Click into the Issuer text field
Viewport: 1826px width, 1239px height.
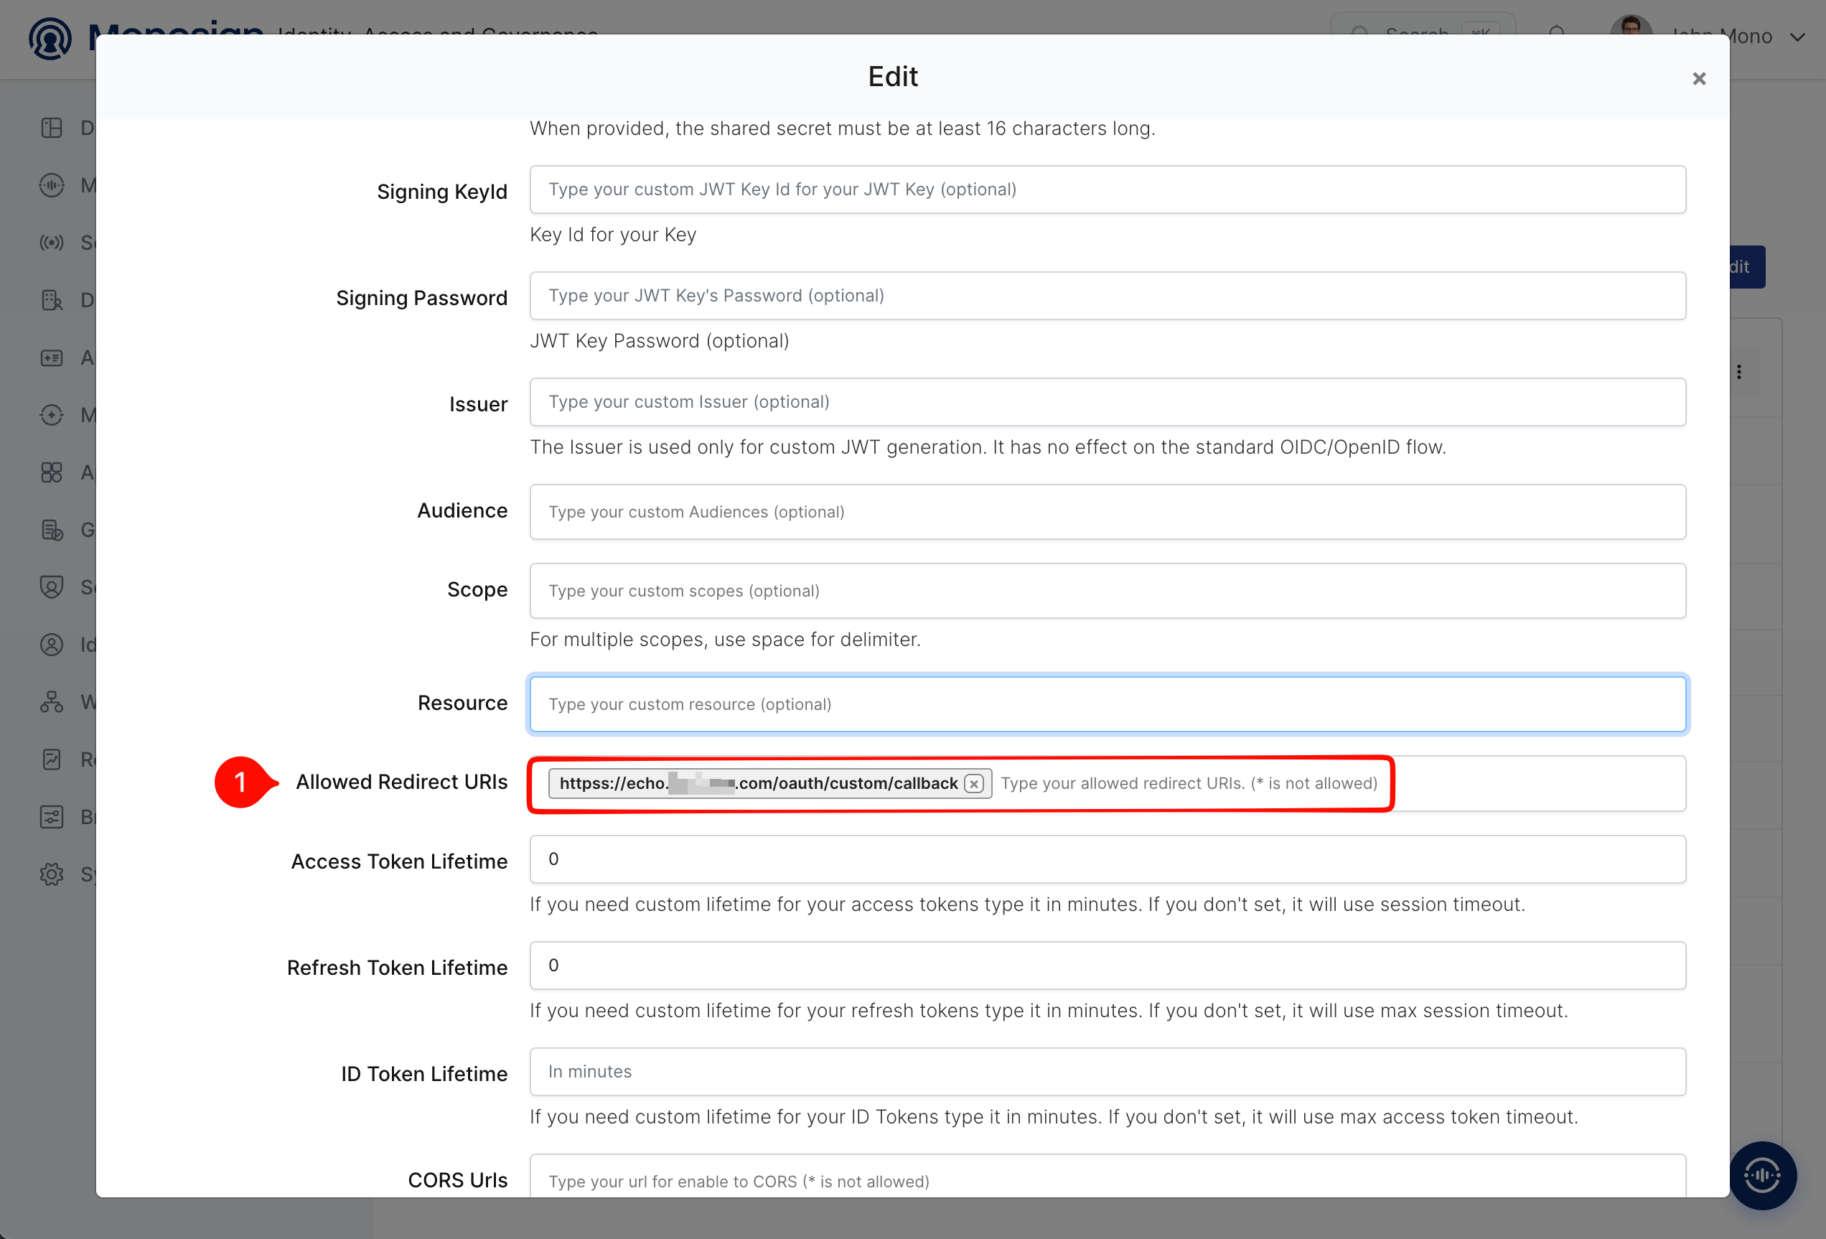pos(1107,401)
